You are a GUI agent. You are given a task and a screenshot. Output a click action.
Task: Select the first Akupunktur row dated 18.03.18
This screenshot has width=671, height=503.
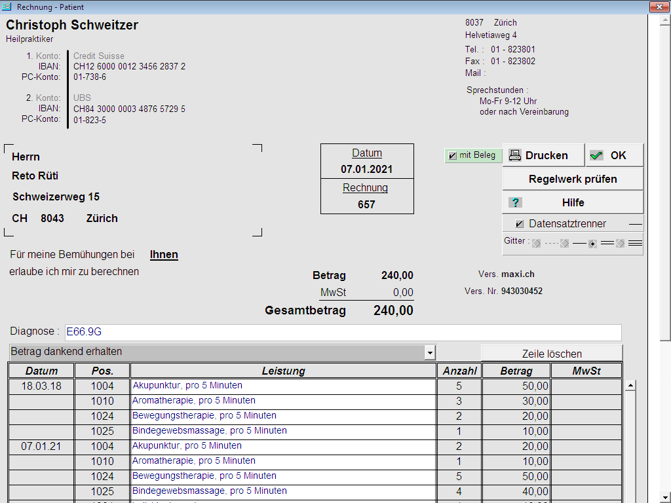pos(283,386)
